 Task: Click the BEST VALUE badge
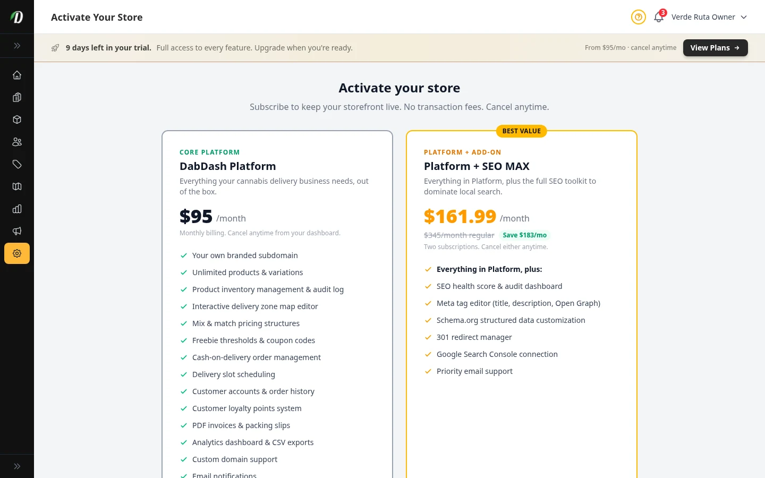[x=521, y=131]
